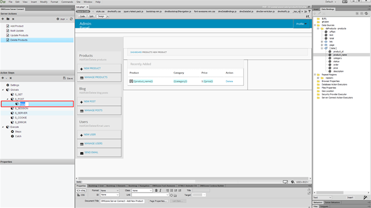
Task: Select the $_ERROR globals item
Action: pyautogui.click(x=21, y=123)
